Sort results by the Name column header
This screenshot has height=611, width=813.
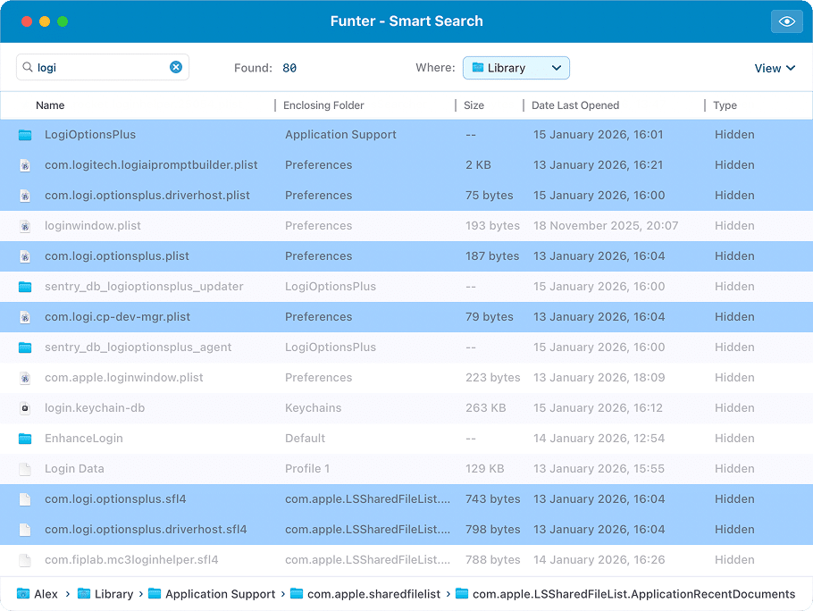tap(50, 105)
